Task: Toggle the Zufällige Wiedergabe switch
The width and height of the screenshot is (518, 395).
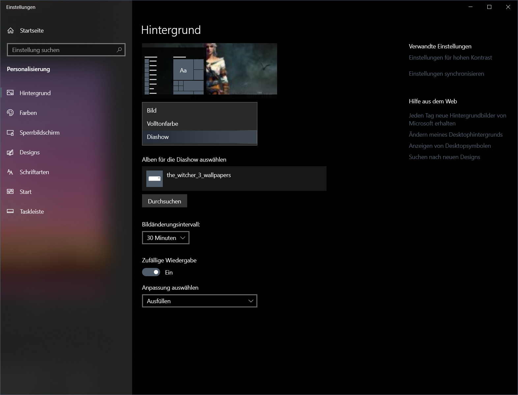Action: coord(151,272)
